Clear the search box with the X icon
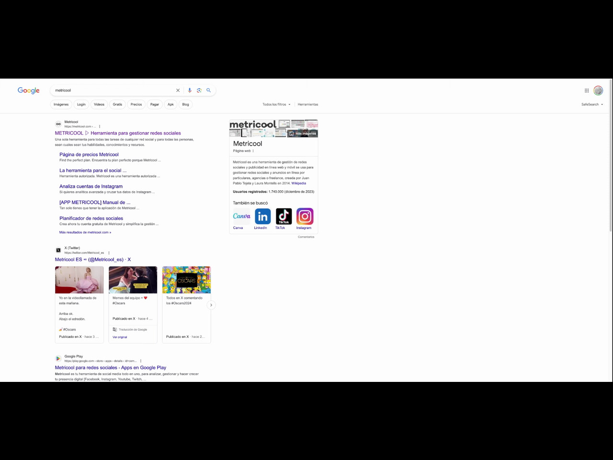This screenshot has height=460, width=613. coord(178,90)
